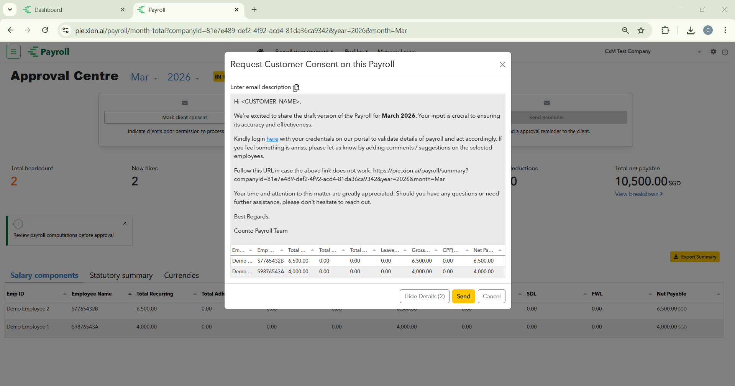Click View breakdown under Total net payable
This screenshot has width=735, height=386.
tap(638, 194)
